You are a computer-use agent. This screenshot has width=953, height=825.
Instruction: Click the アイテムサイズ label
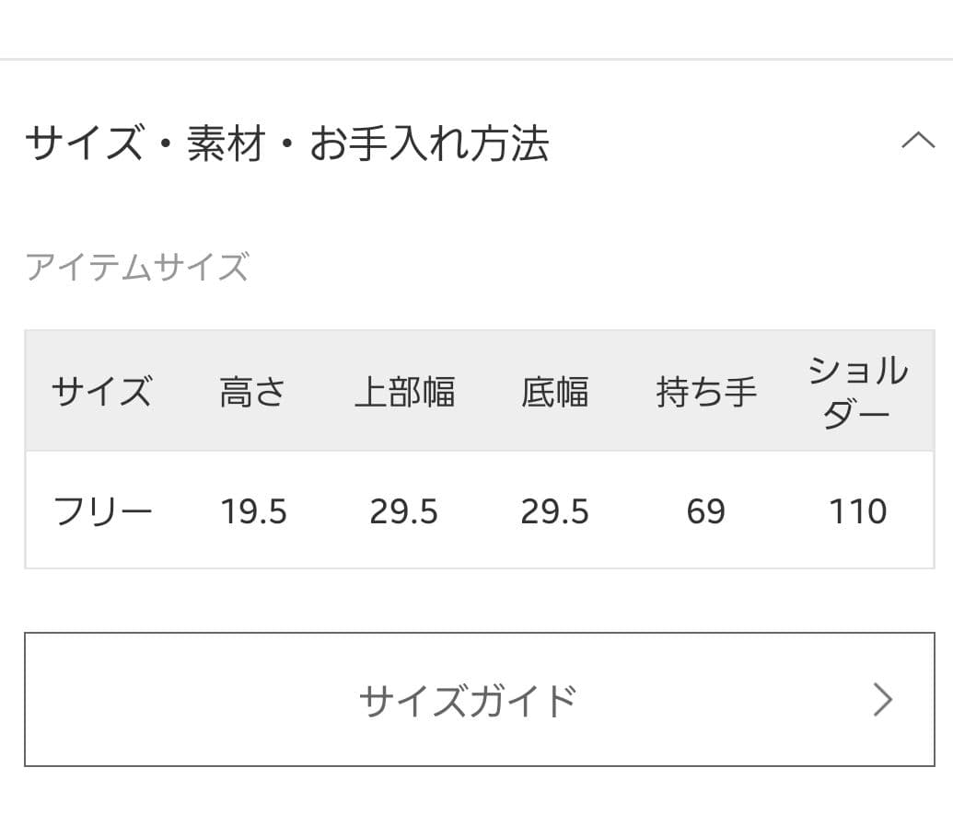(137, 268)
